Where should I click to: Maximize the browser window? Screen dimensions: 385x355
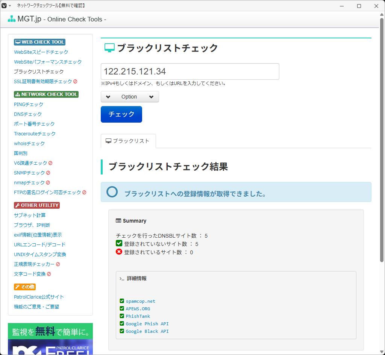coord(359,6)
